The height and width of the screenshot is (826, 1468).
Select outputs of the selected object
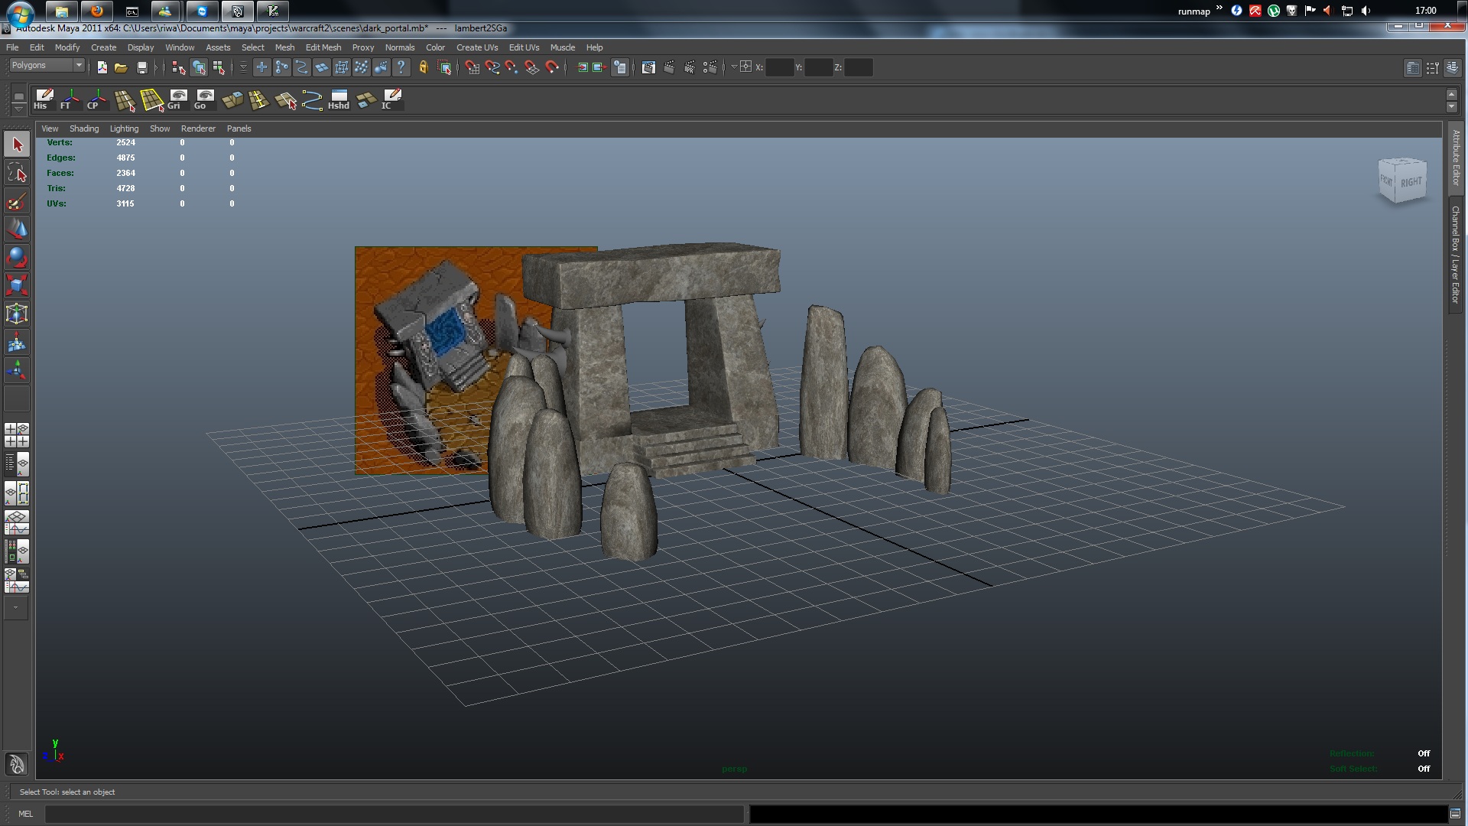click(x=599, y=67)
